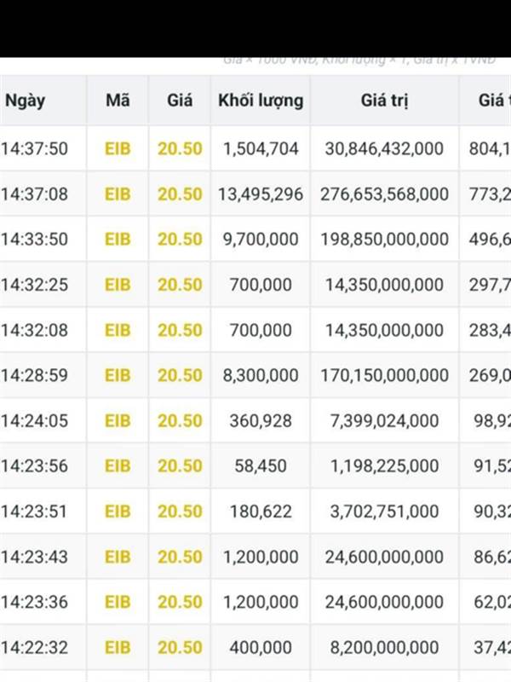Click the Khối lượng column header
This screenshot has width=511, height=682.
261,101
